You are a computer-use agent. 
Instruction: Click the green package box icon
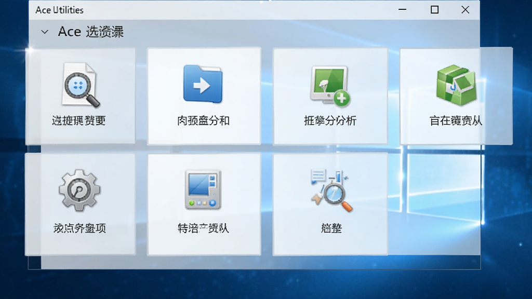(x=456, y=85)
